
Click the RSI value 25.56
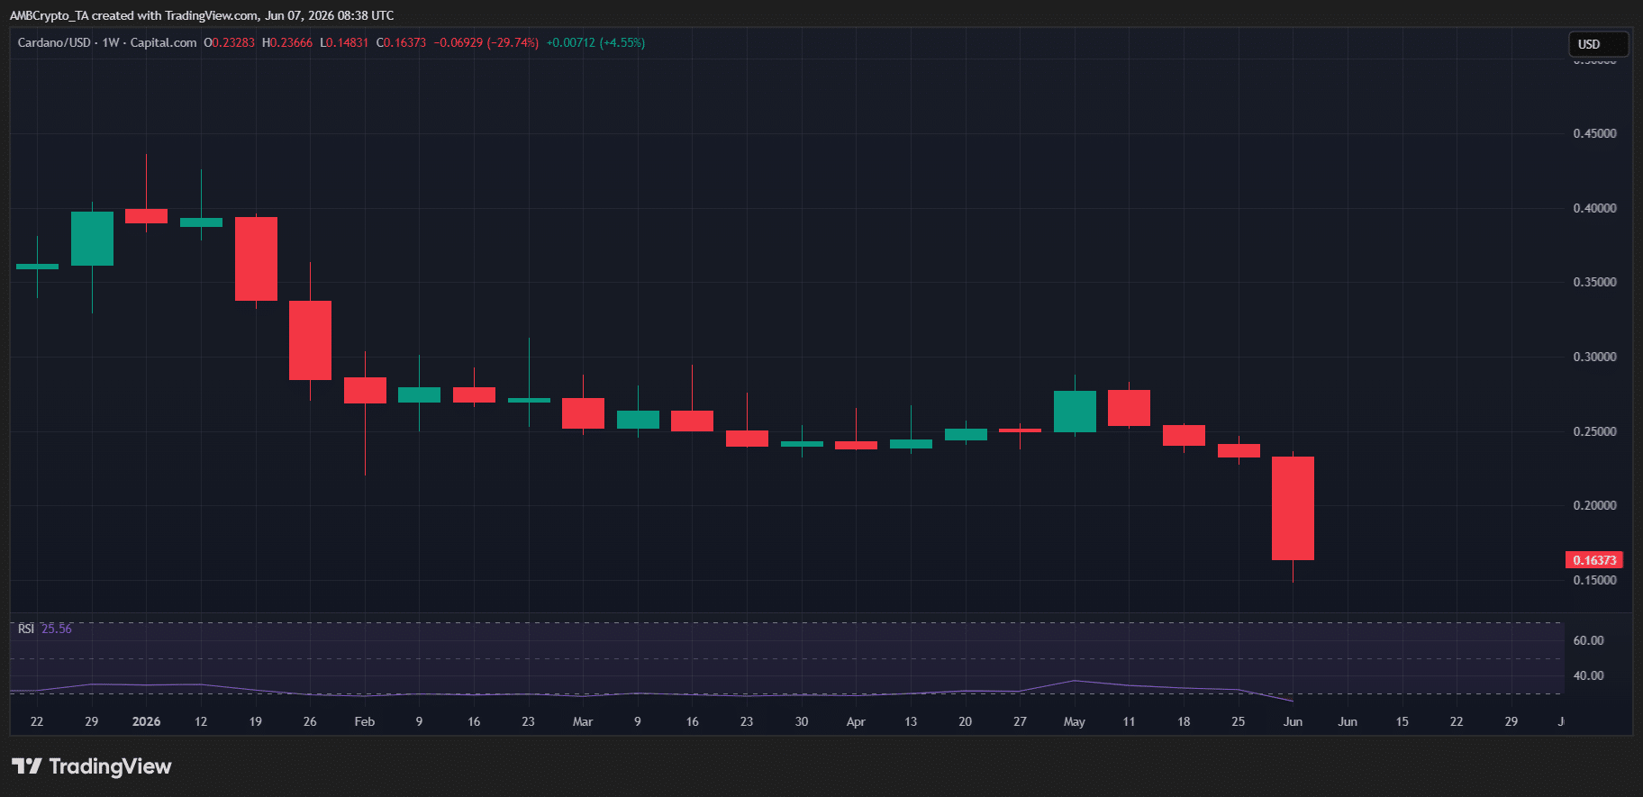point(57,629)
